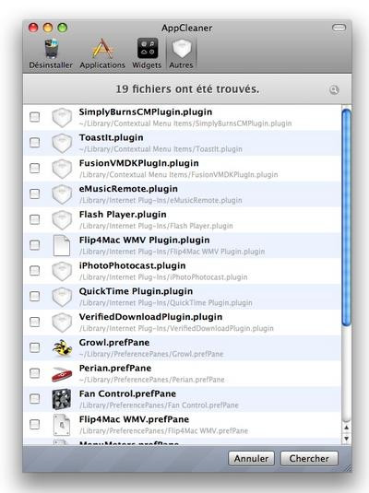Check the SimplyBurnsCMPlugin.plugin checkbox

35,117
